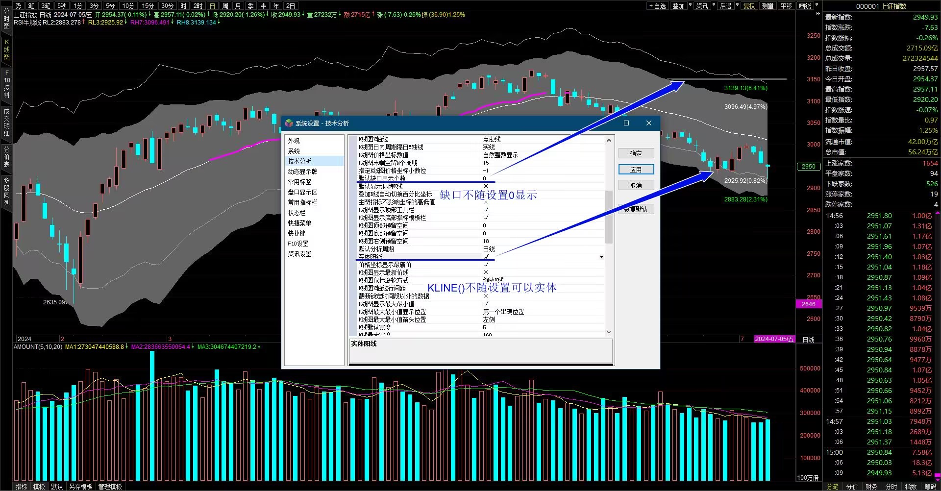Open 多股同列 in left sidebar
Image resolution: width=941 pixels, height=491 pixels.
click(6, 192)
